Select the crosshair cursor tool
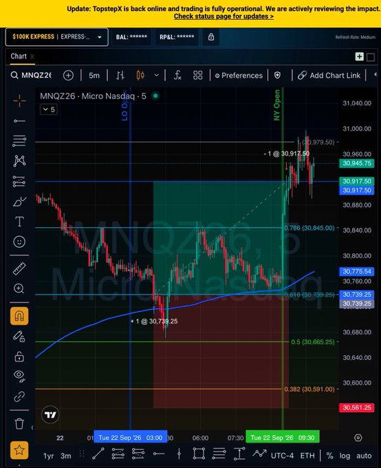Viewport: 381px width, 468px height. pos(19,101)
